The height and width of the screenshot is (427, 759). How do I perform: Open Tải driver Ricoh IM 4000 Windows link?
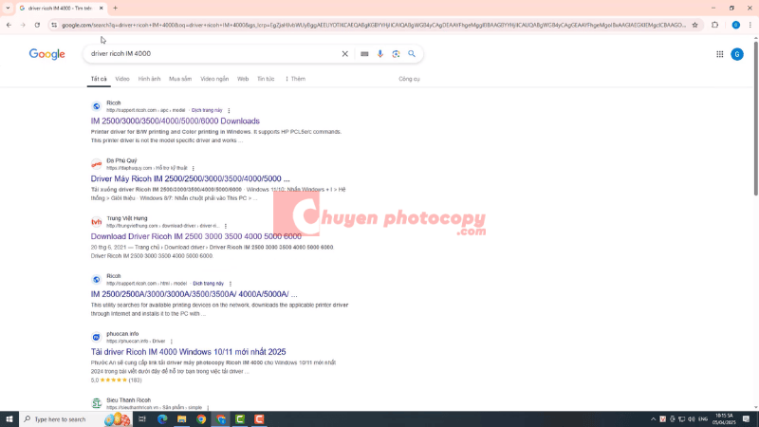click(x=188, y=351)
